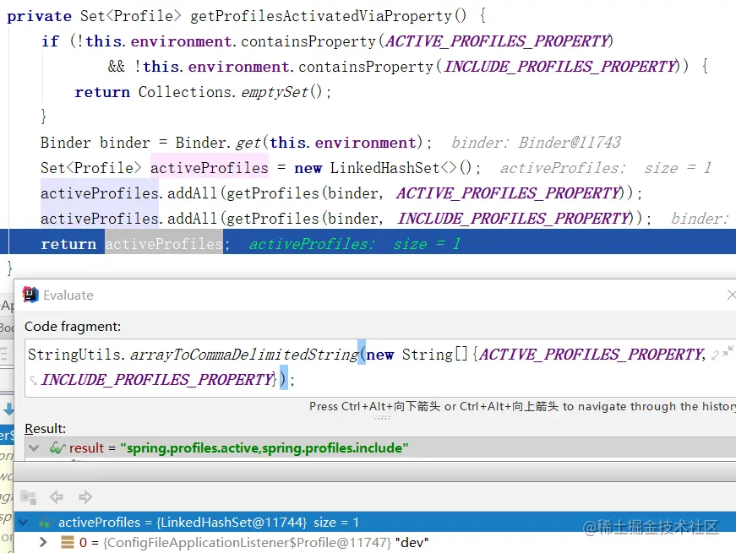Viewport: 736px width, 553px height.
Task: Collapse the result node chevron
Action: (x=33, y=448)
